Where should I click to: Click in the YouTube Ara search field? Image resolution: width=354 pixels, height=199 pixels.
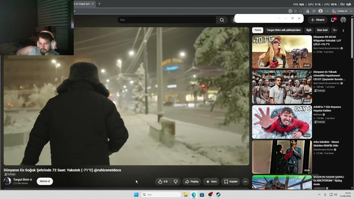tap(167, 20)
